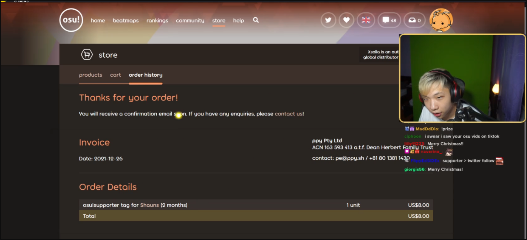527x240 pixels.
Task: Change language via UK flag icon
Action: click(x=366, y=20)
